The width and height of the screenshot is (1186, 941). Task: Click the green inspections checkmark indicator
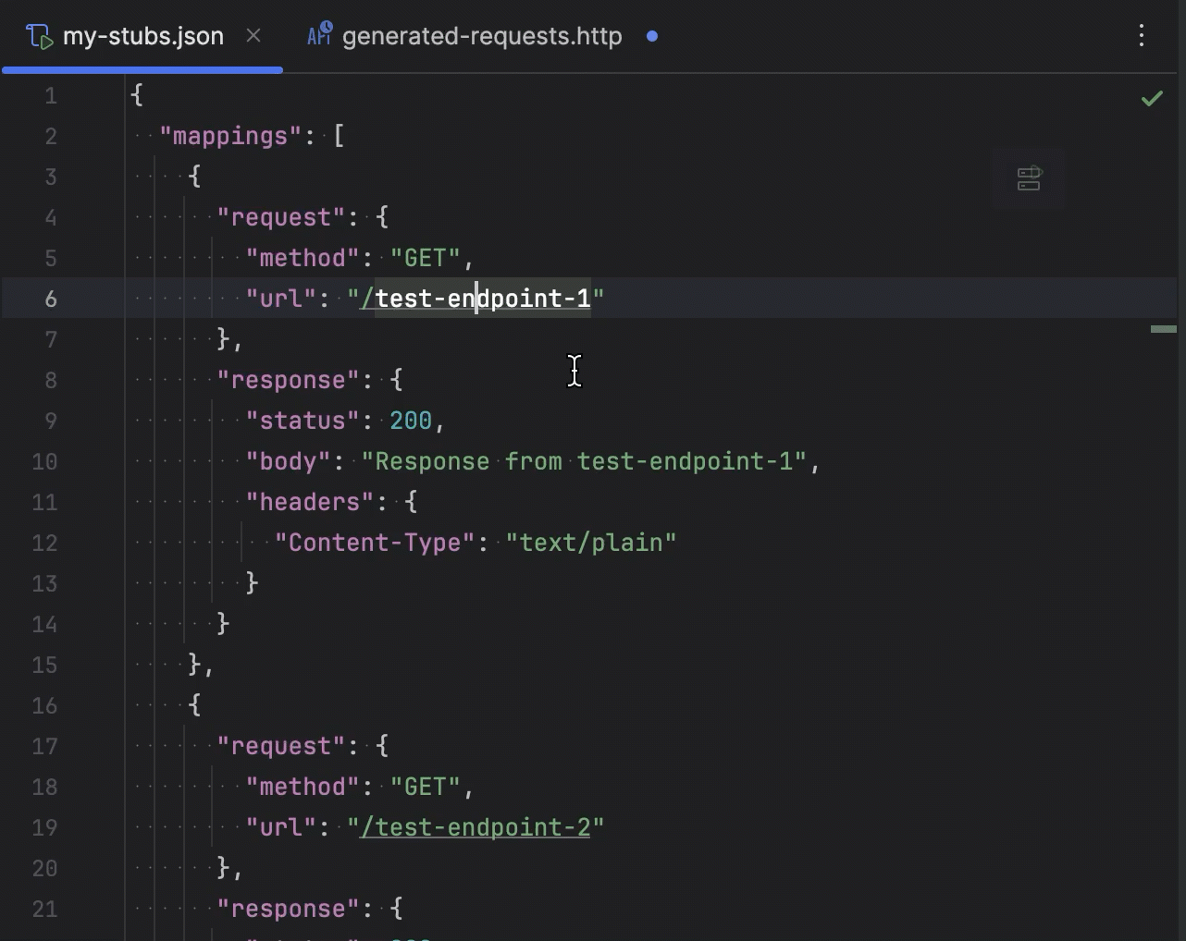tap(1153, 97)
